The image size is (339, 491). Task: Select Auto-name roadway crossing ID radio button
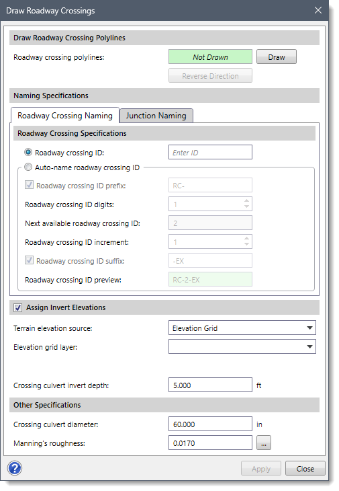[28, 167]
